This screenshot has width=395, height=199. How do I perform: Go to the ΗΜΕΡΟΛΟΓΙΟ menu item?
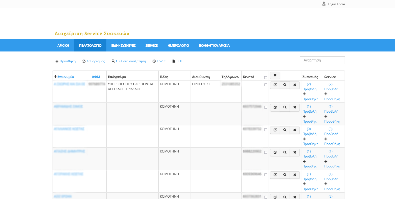(x=178, y=46)
